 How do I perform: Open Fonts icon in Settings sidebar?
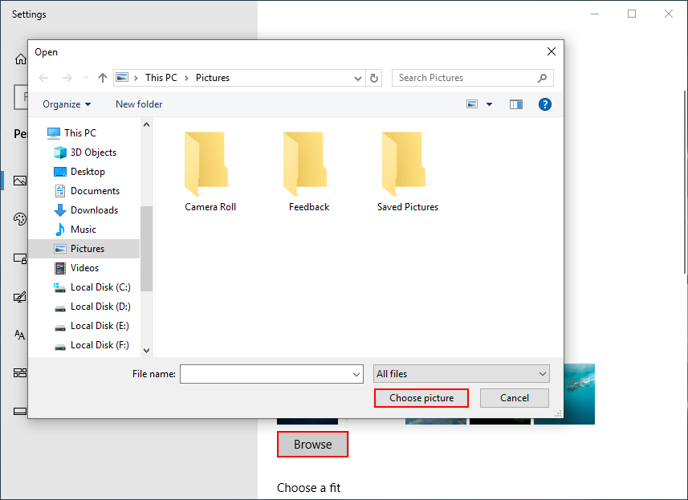coord(20,335)
